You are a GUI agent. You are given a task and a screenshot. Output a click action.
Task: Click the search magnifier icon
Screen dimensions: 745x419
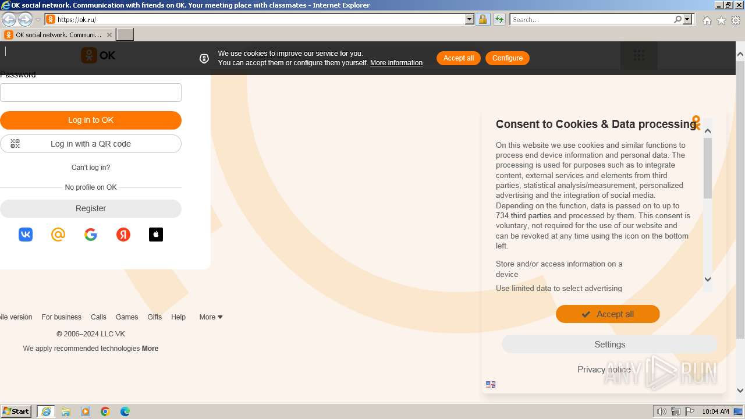pyautogui.click(x=677, y=19)
